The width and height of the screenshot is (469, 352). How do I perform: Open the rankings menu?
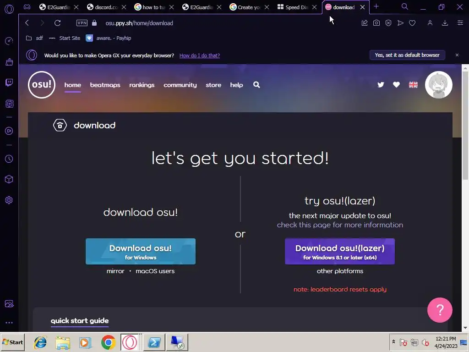(x=142, y=85)
